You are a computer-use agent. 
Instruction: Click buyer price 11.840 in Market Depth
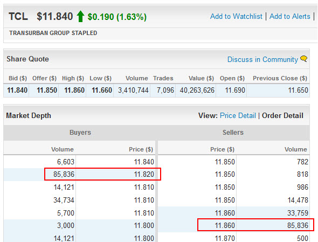(x=144, y=162)
